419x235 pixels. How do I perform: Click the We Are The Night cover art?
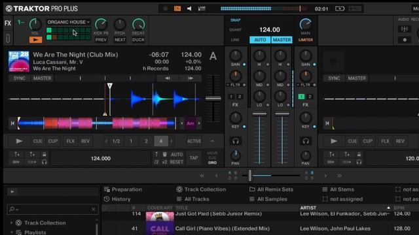tap(19, 61)
